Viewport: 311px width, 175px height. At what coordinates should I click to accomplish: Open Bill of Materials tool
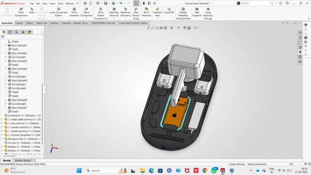tap(146, 12)
